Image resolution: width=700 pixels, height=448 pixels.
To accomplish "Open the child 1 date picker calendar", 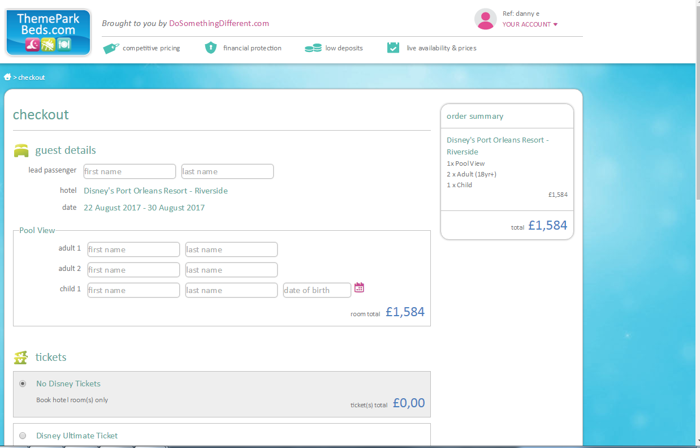I will click(359, 288).
